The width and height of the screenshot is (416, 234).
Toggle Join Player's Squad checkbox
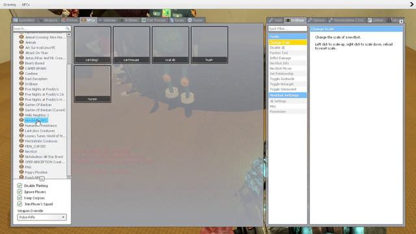click(19, 203)
